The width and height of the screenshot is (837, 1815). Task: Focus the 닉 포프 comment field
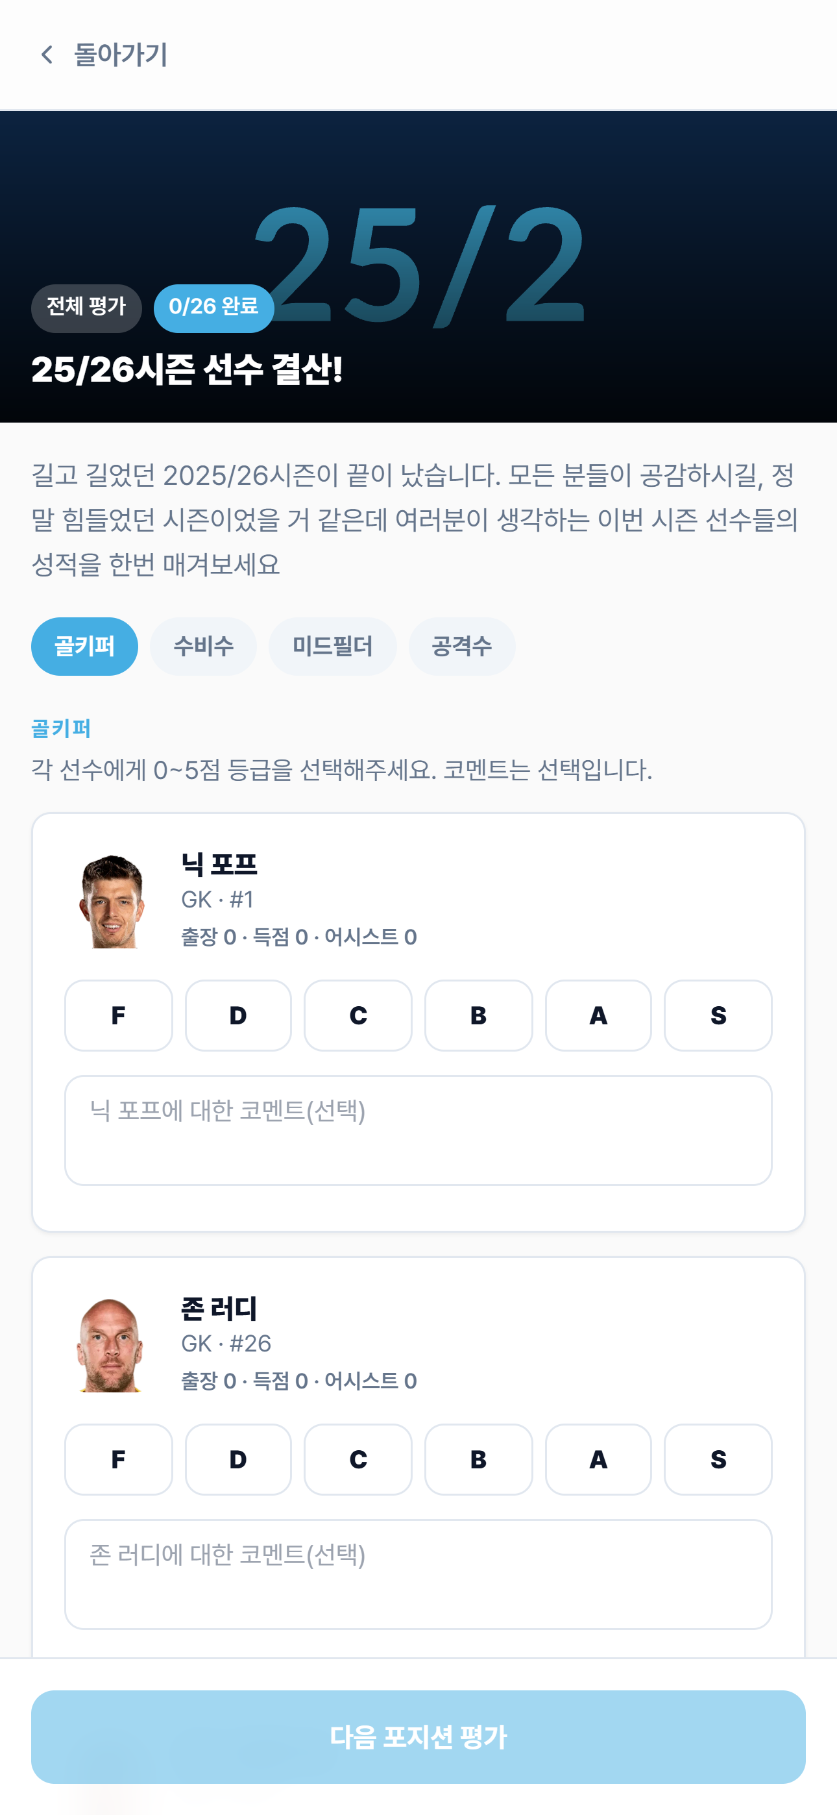418,1130
